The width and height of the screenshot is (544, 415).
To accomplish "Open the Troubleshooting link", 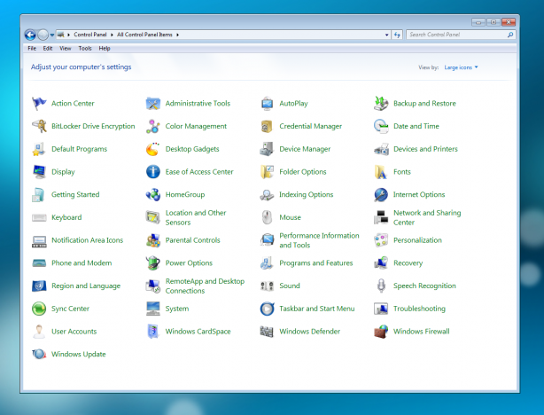I will click(x=419, y=309).
